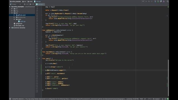Expand External Libraries node
The width and height of the screenshot is (178, 100).
click(x=10, y=28)
